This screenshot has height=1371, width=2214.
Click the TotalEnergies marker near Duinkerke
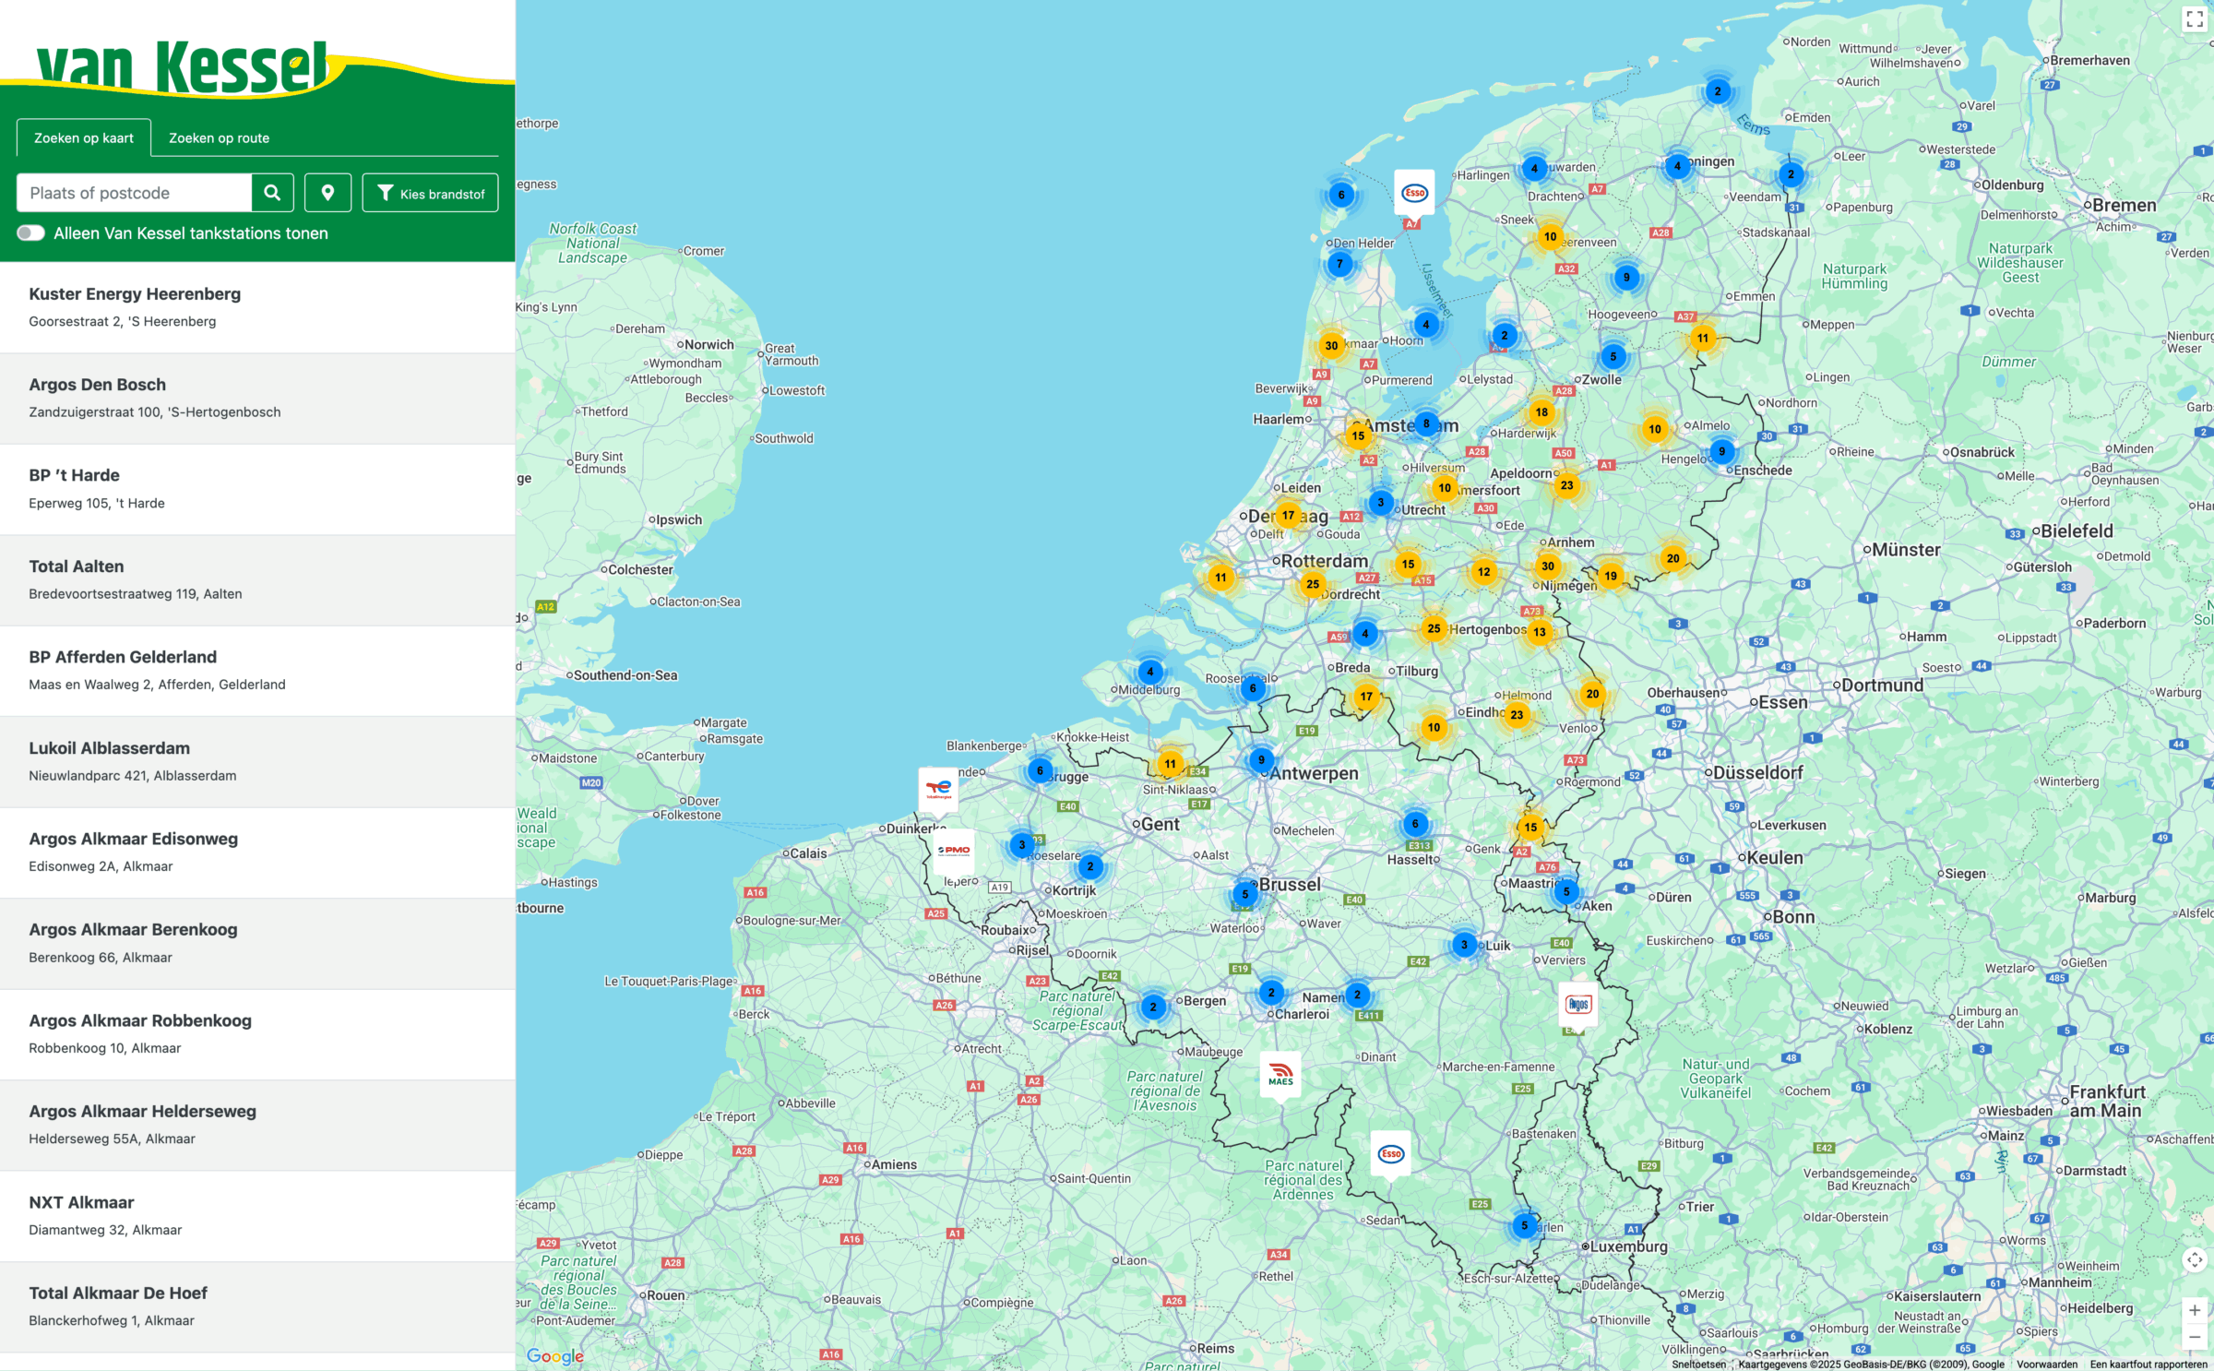pyautogui.click(x=938, y=789)
